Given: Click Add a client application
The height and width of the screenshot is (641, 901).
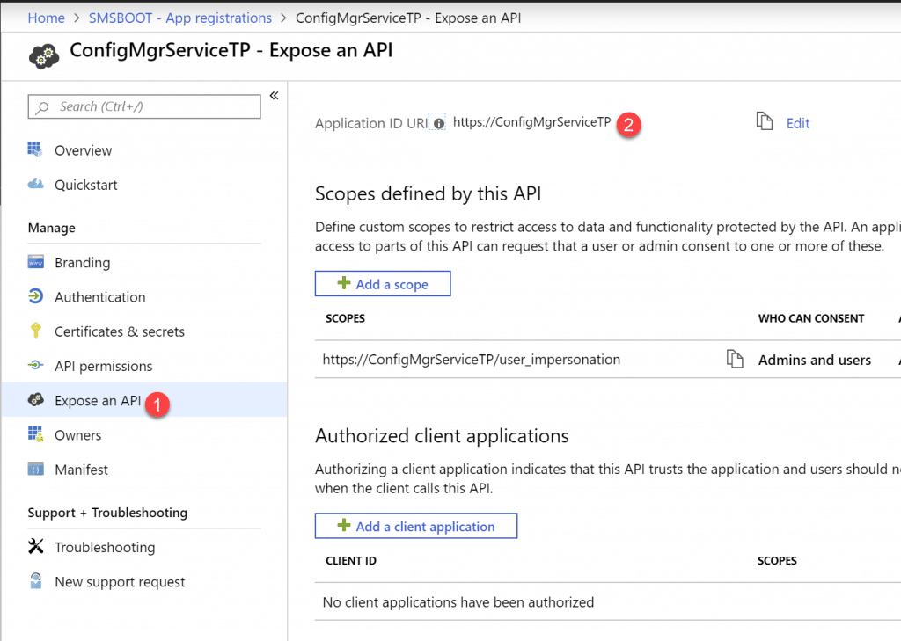Looking at the screenshot, I should [415, 525].
